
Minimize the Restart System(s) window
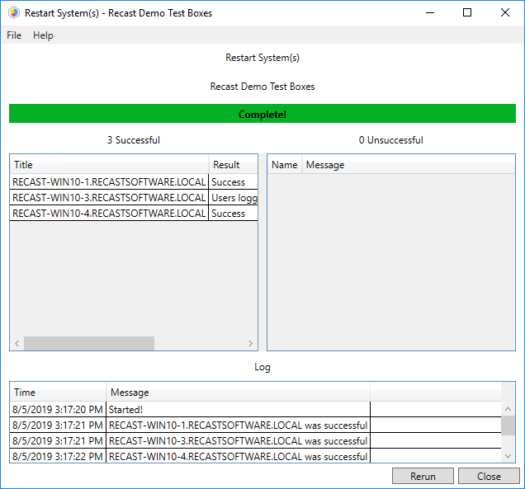[430, 12]
